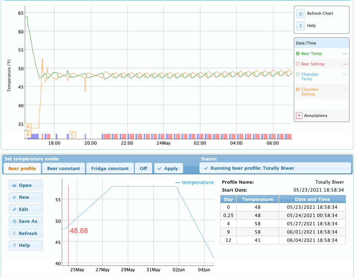
Task: Apply the selected temperature mode
Action: (168, 169)
